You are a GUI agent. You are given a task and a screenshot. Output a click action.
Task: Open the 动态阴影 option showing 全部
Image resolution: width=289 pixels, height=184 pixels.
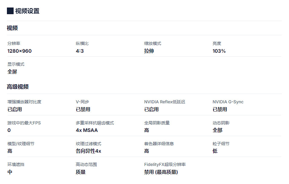point(218,130)
